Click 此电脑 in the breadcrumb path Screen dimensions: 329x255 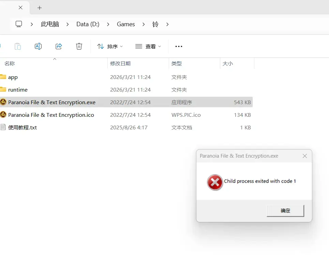[x=50, y=24]
